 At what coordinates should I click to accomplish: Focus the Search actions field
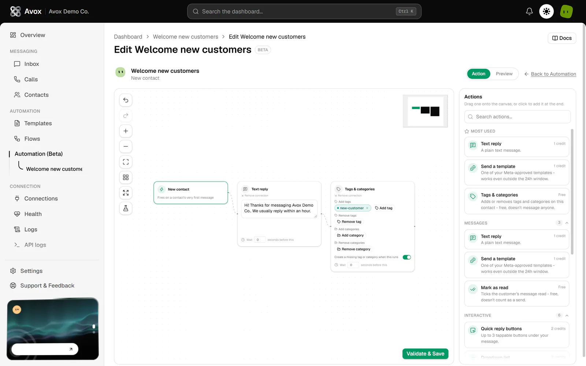(x=517, y=117)
